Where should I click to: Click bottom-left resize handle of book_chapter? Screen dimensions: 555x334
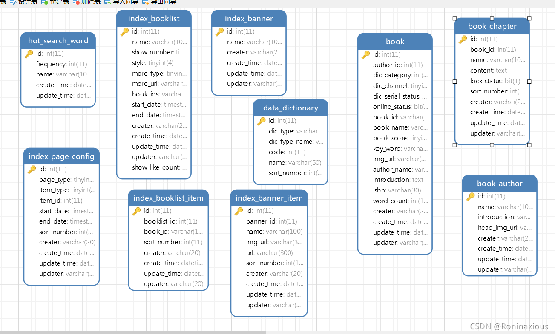click(455, 145)
